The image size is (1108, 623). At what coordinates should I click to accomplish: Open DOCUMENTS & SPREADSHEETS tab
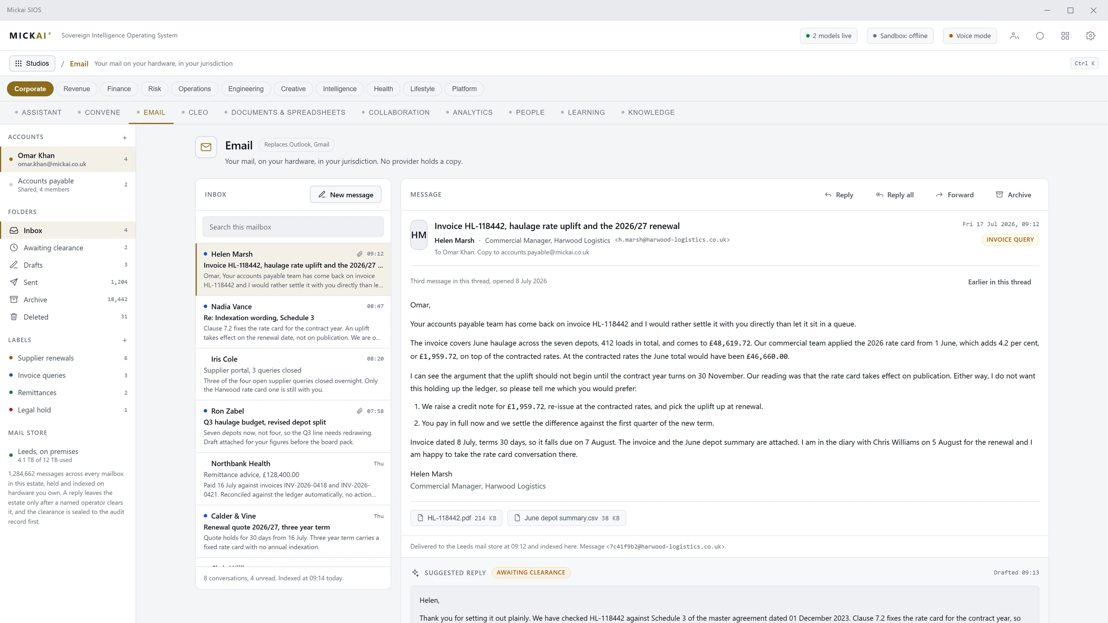click(285, 112)
